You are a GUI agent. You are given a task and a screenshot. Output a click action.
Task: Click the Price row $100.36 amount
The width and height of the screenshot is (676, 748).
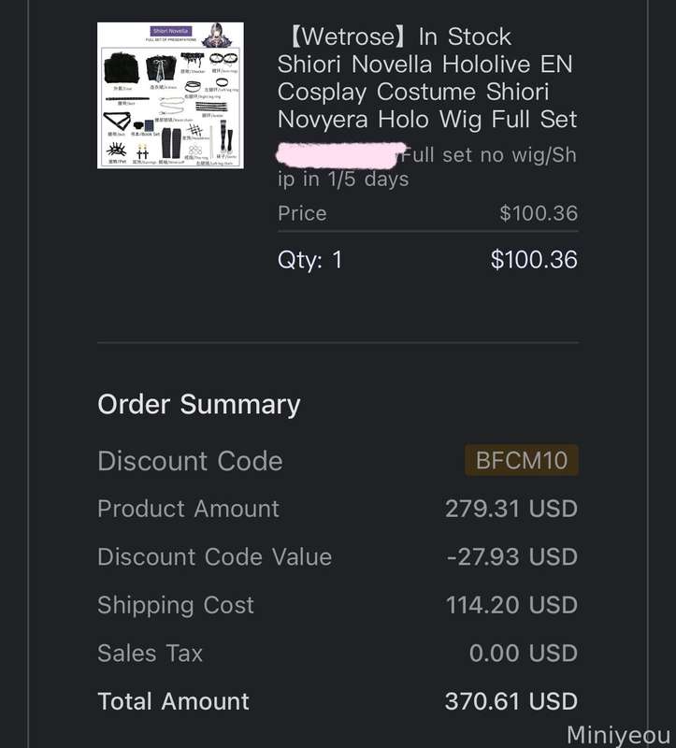pyautogui.click(x=539, y=213)
